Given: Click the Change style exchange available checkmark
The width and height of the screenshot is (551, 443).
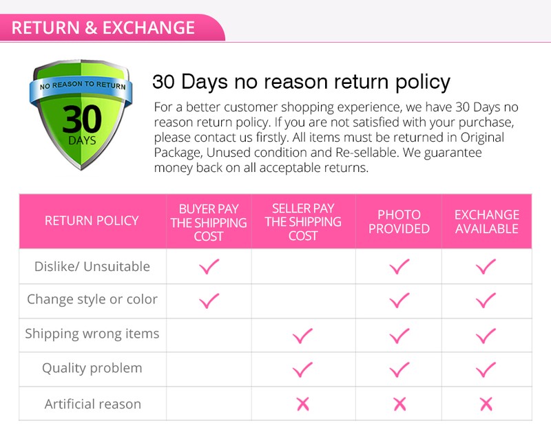Looking at the screenshot, I should click(486, 300).
